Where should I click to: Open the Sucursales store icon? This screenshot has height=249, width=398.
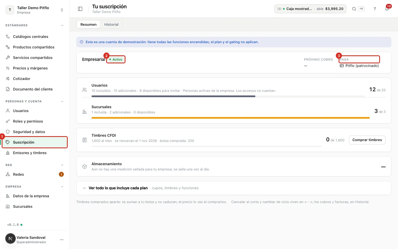click(x=8, y=206)
